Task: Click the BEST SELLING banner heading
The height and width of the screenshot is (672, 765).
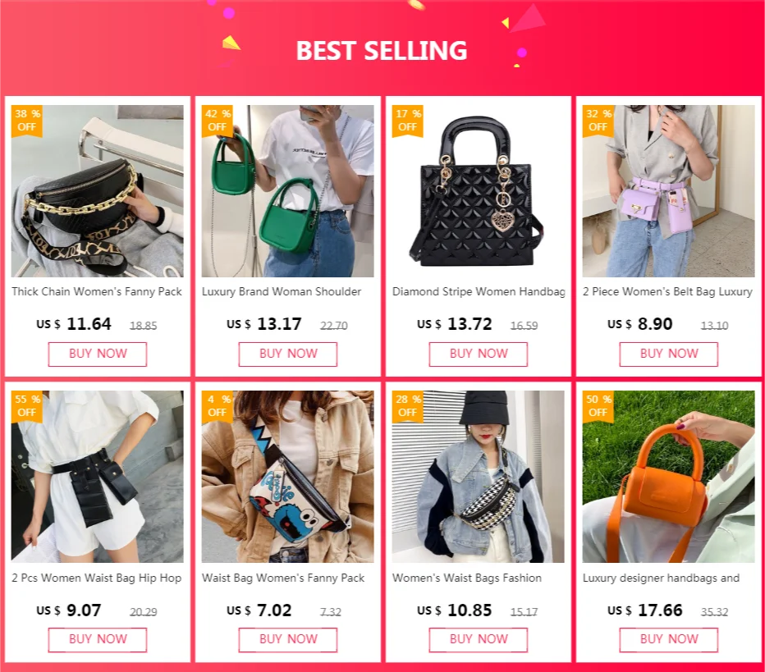Action: click(382, 51)
